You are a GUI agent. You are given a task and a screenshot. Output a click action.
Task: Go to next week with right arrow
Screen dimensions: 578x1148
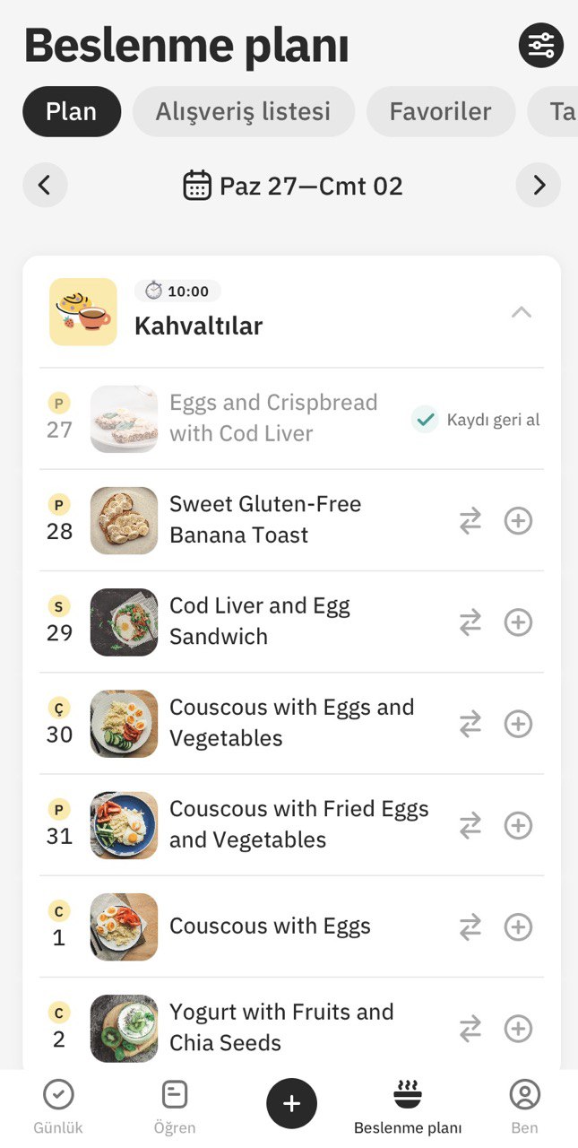[x=539, y=186]
